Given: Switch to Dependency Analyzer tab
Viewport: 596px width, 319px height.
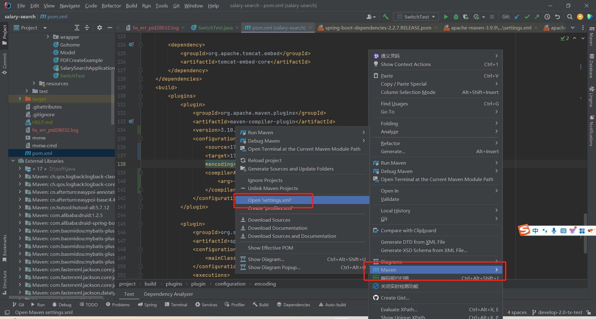Looking at the screenshot, I should tap(168, 294).
